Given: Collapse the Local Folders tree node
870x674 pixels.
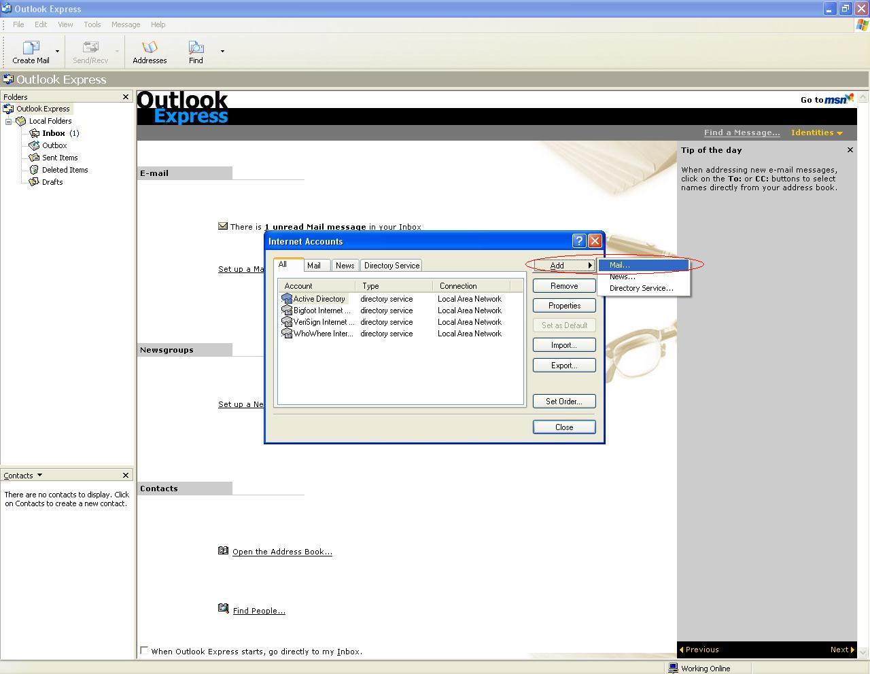Looking at the screenshot, I should (9, 122).
